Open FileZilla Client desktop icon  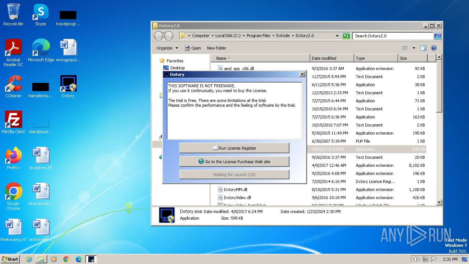coord(13,122)
